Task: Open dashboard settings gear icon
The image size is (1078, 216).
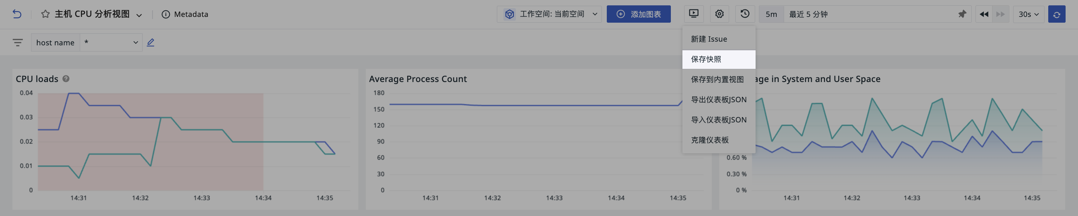Action: click(x=719, y=14)
